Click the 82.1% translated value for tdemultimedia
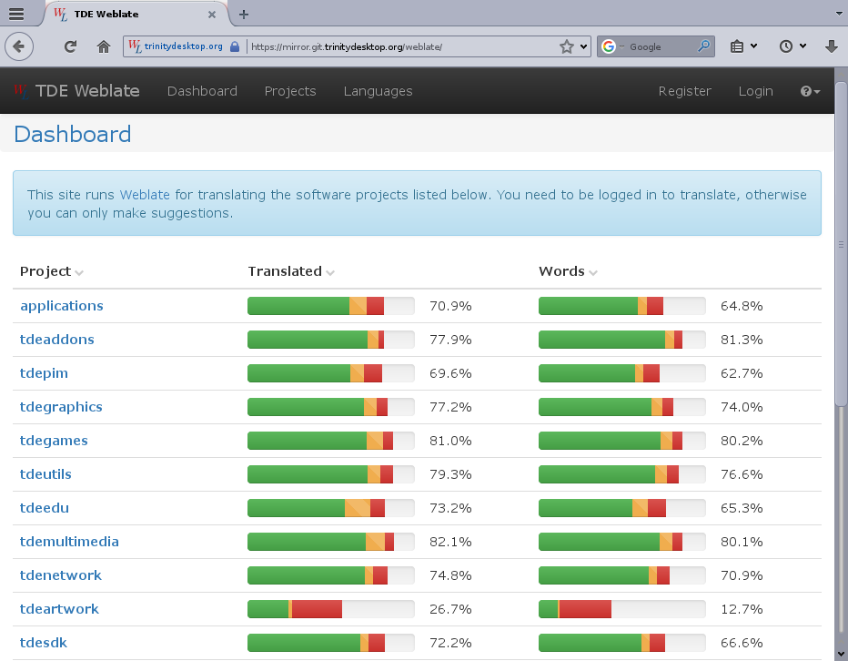Screen dimensions: 848x661 pos(450,542)
